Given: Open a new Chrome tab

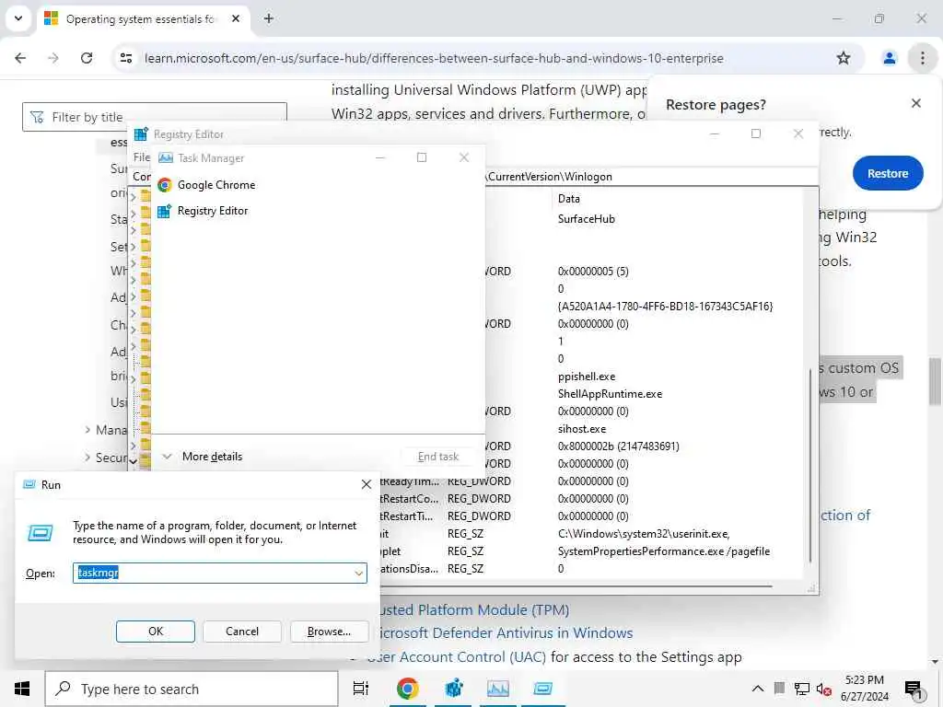Looking at the screenshot, I should [269, 18].
